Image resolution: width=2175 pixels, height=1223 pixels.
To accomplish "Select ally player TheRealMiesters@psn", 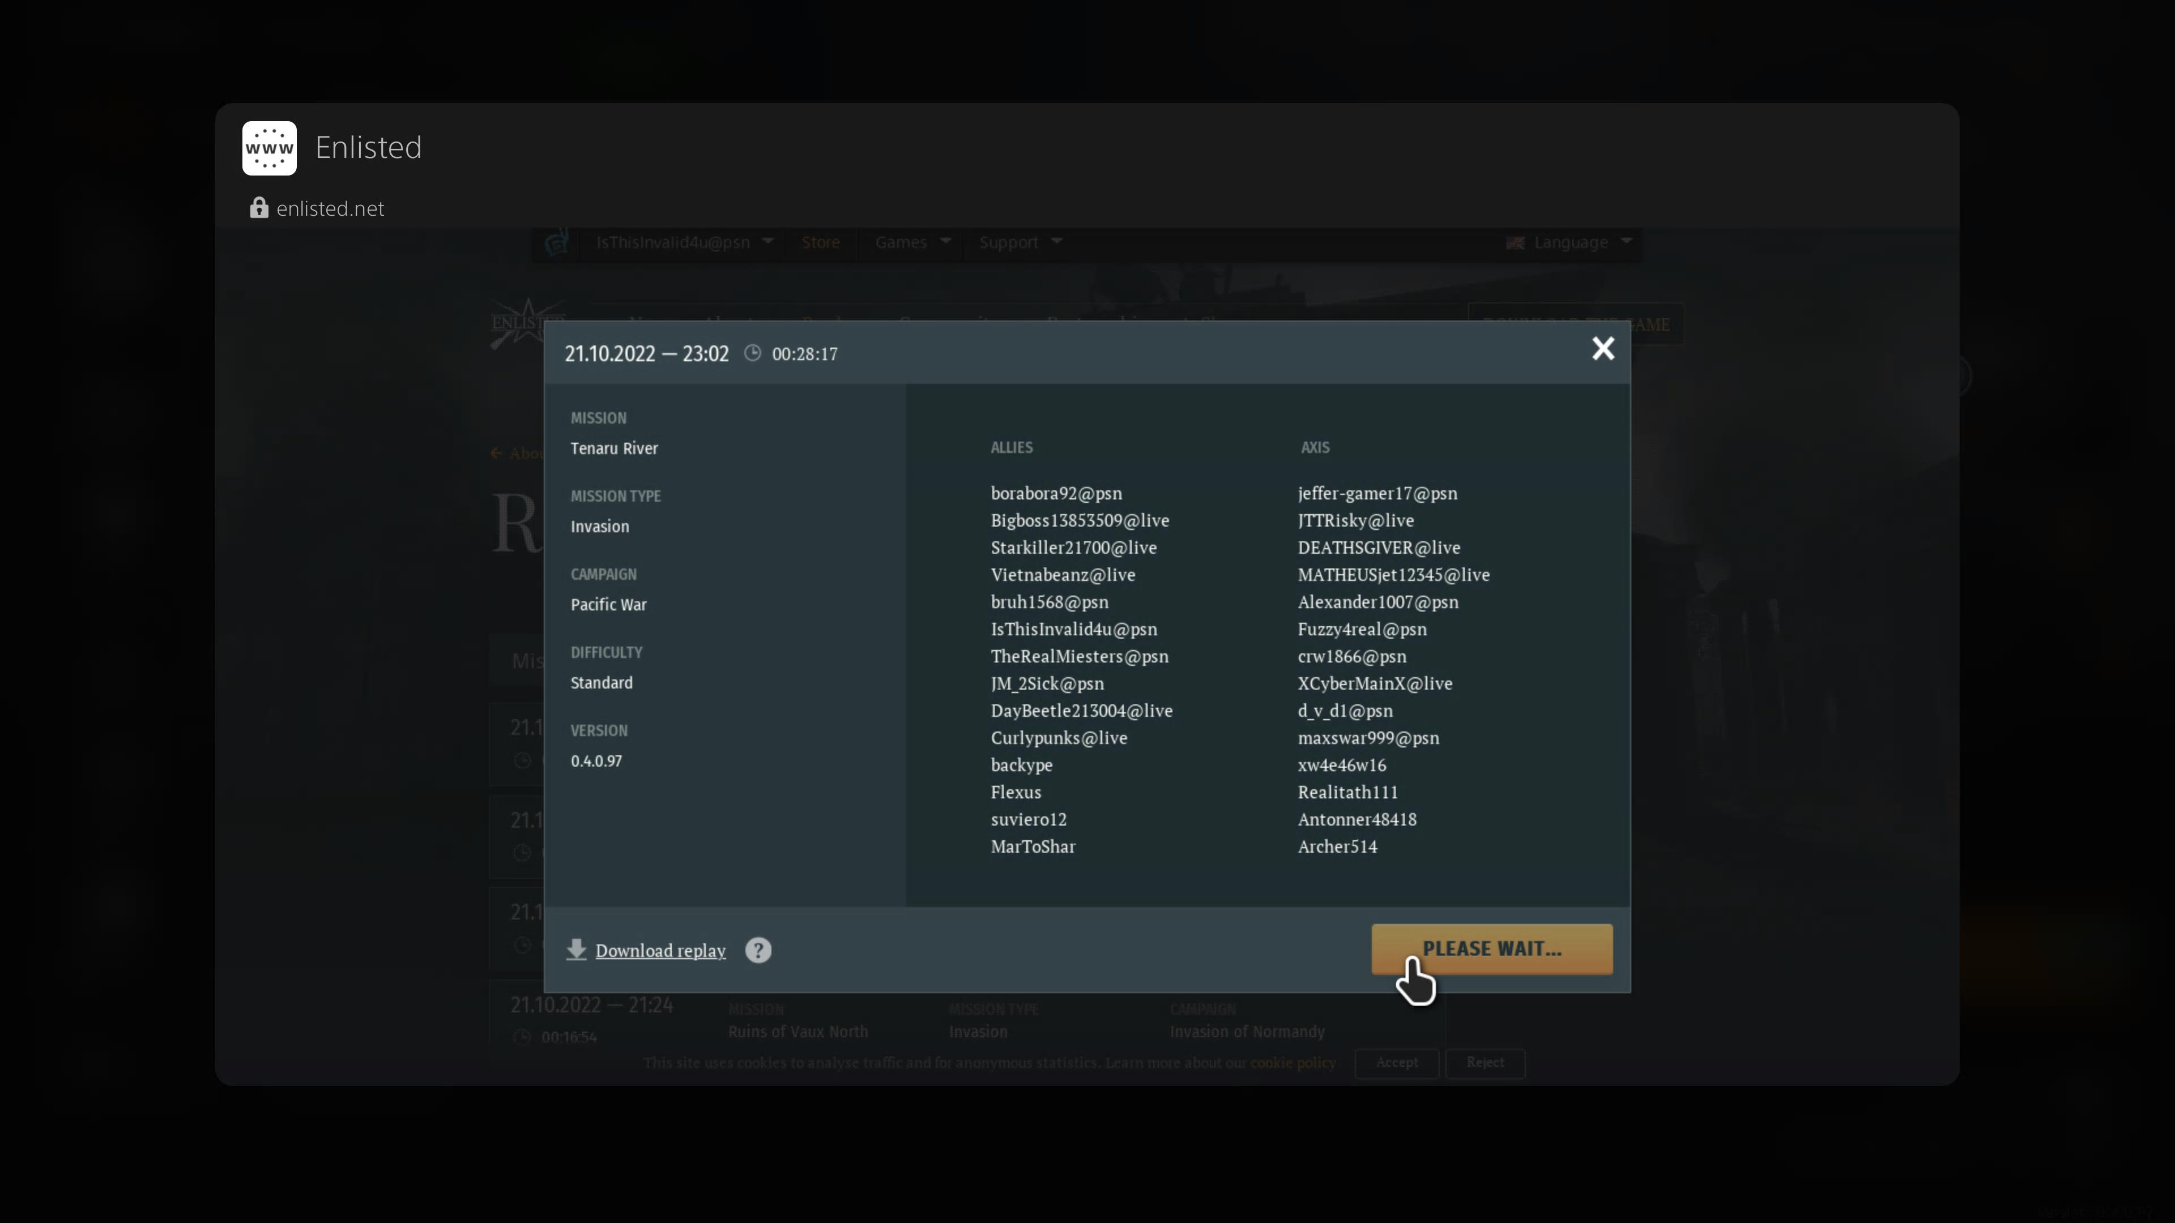I will point(1080,656).
